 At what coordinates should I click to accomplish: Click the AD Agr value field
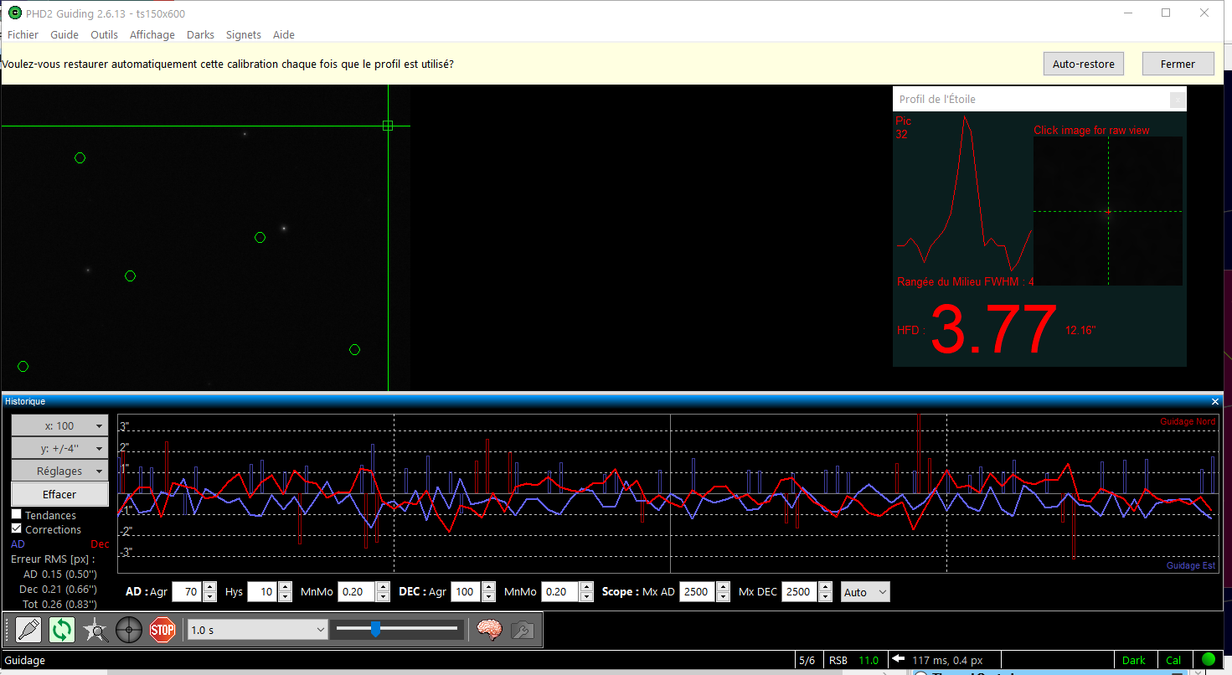[x=187, y=592]
